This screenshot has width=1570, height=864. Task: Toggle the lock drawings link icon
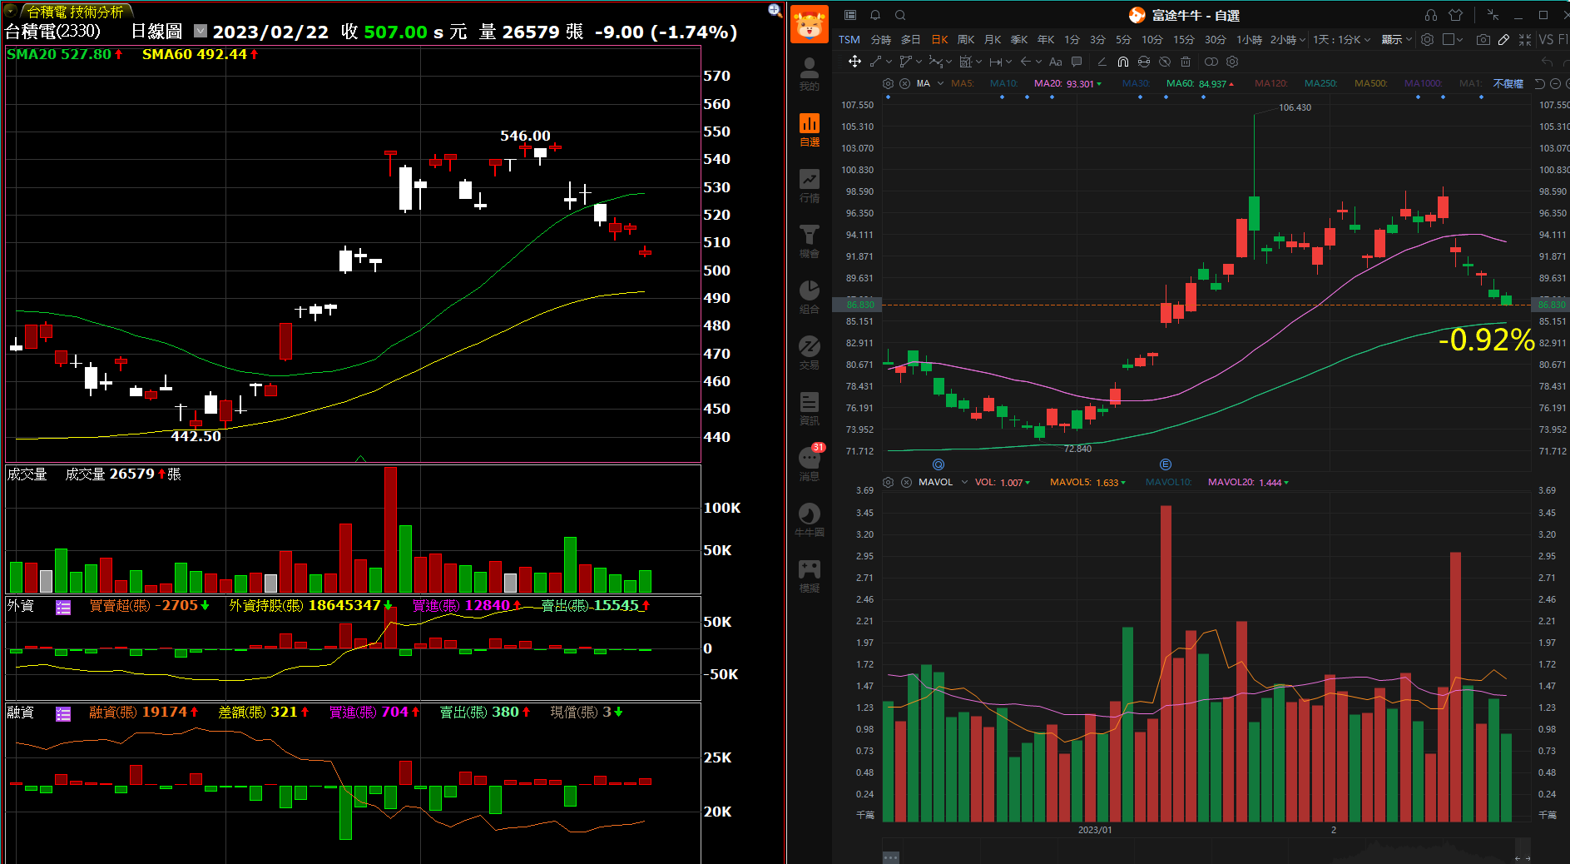click(x=1144, y=62)
